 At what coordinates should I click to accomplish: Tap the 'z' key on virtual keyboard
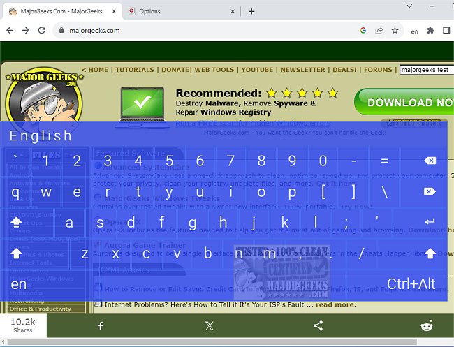point(85,254)
